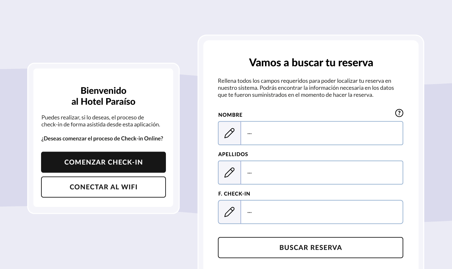Click the F. CHECK-IN field label
452x269 pixels.
234,194
